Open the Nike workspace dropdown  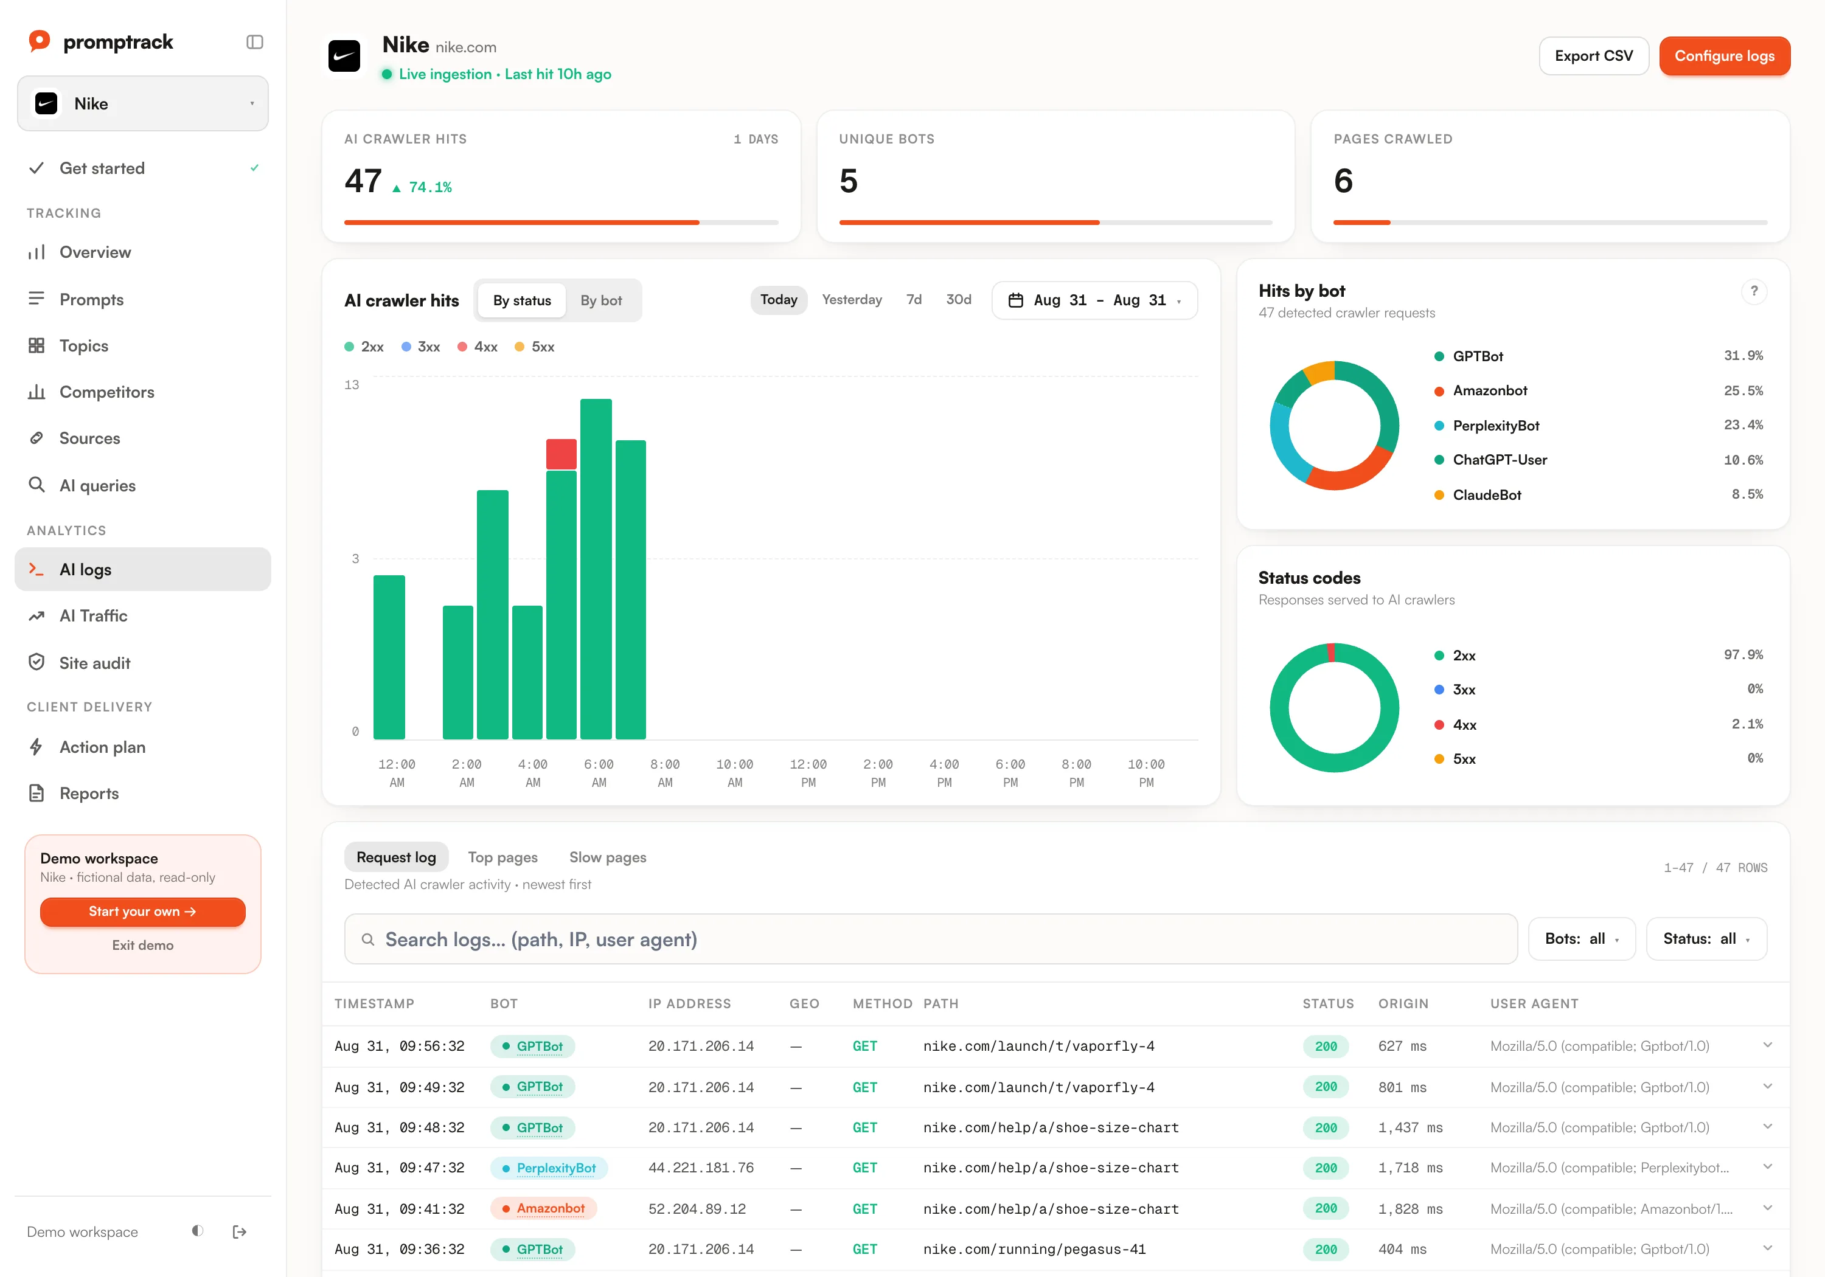point(143,103)
